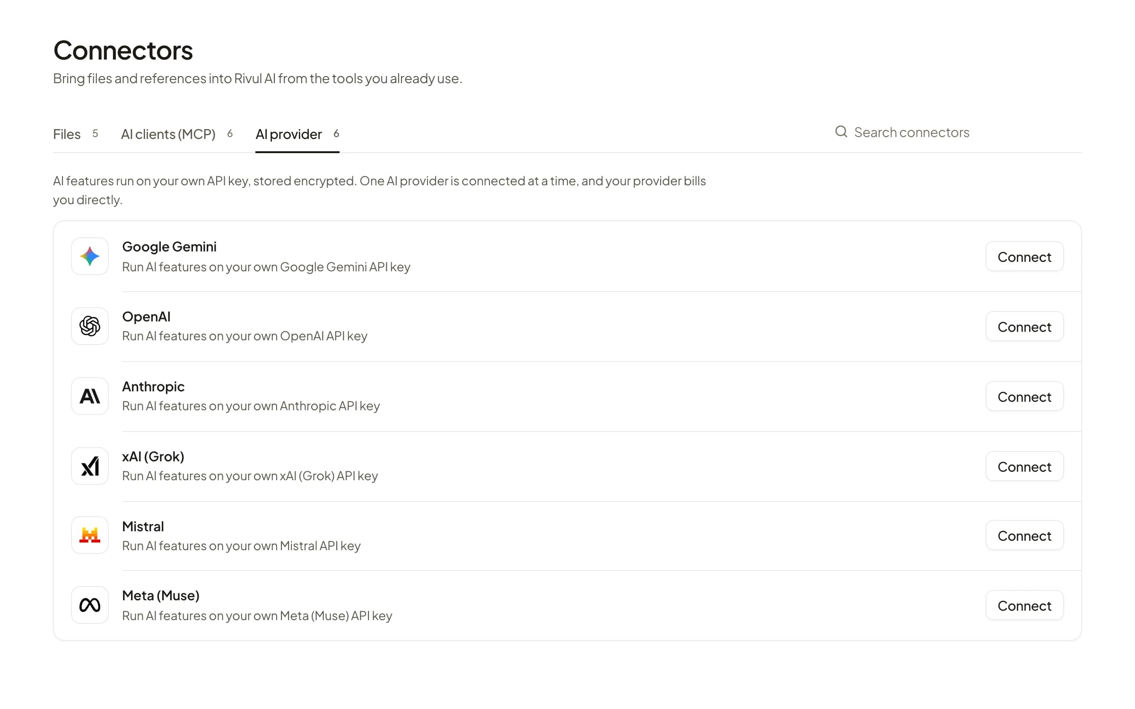Image resolution: width=1135 pixels, height=709 pixels.
Task: Click the search magnifier icon
Action: pyautogui.click(x=841, y=131)
